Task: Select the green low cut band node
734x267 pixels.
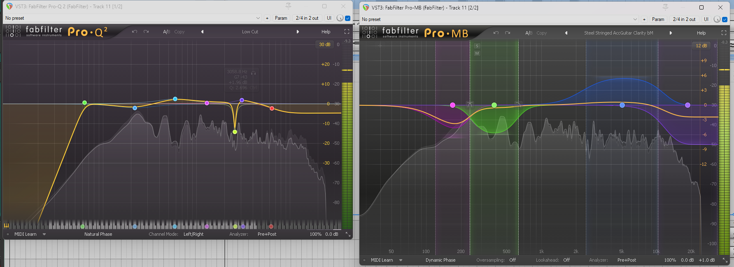Action: tap(84, 102)
